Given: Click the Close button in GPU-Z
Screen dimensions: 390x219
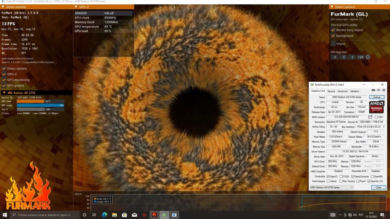Looking at the screenshot, I should pyautogui.click(x=378, y=187).
